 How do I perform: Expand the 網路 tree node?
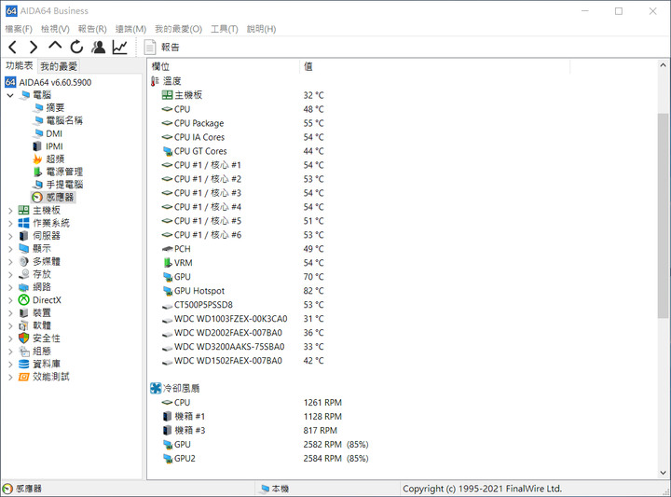10,287
